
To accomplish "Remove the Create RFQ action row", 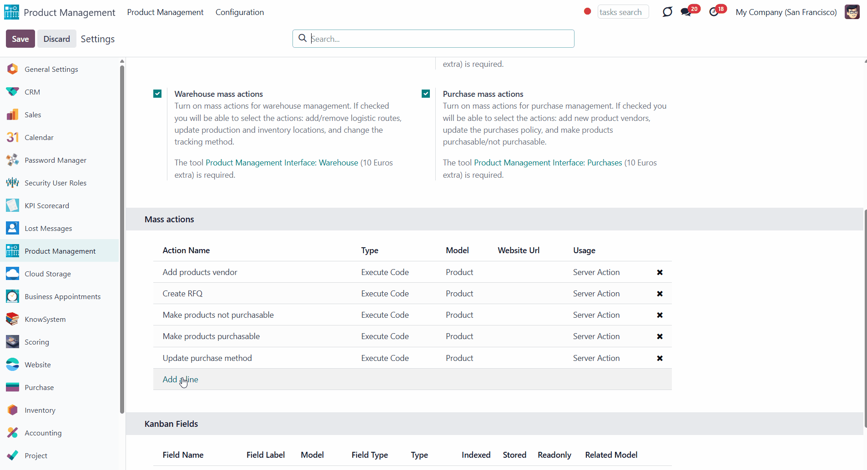I will click(x=660, y=294).
